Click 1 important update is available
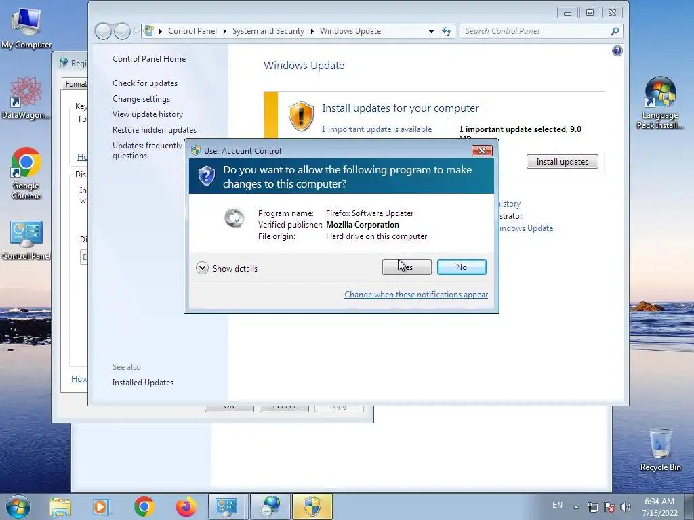The width and height of the screenshot is (694, 520). tap(376, 129)
